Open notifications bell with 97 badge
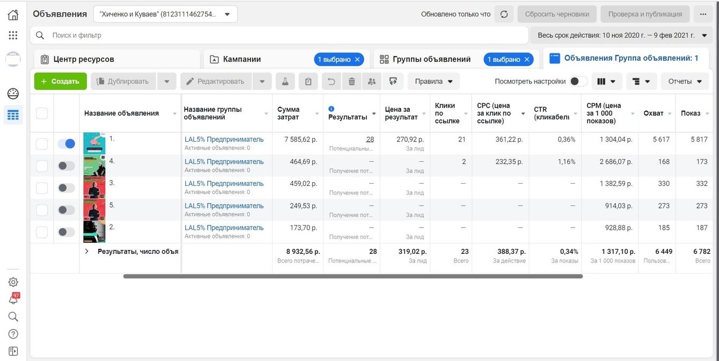719x361 pixels. coord(13,299)
